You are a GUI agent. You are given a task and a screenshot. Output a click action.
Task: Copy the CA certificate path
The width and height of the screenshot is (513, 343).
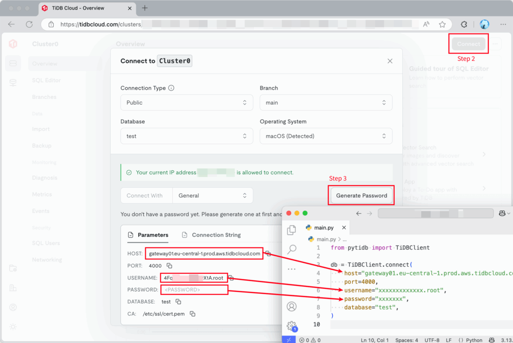(193, 314)
